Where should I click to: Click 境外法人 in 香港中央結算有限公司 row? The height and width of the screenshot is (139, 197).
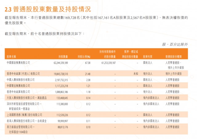pyautogui.click(x=148, y=92)
